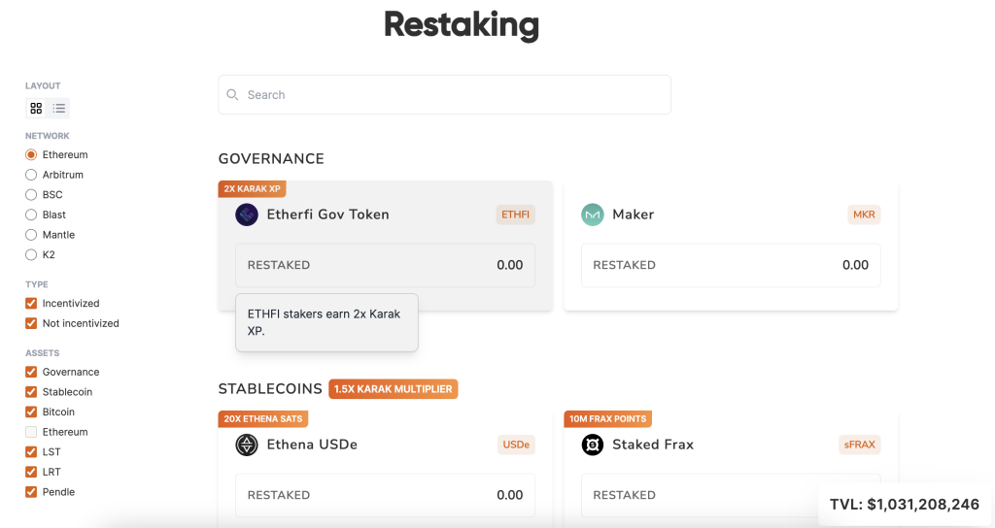The height and width of the screenshot is (528, 995).
Task: Click the 2X KARAK XP badge
Action: [252, 189]
